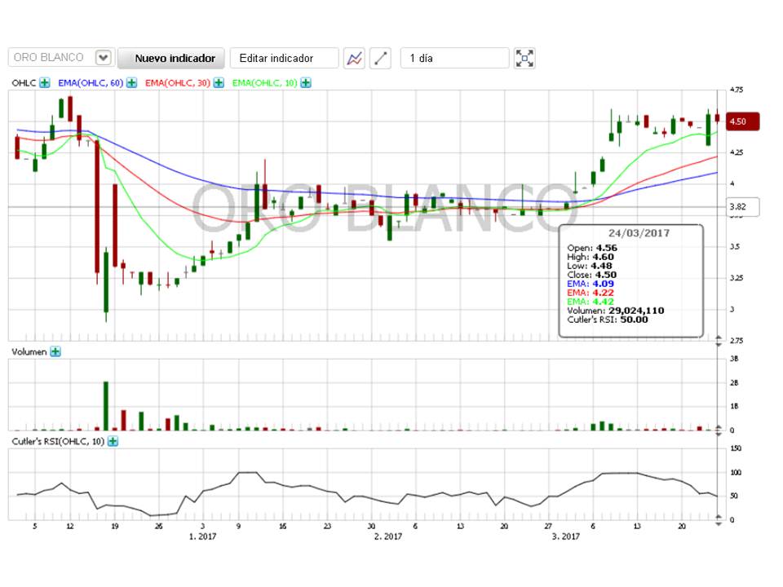Image resolution: width=783 pixels, height=587 pixels.
Task: Click the tallest green volume bar
Action: 106,406
